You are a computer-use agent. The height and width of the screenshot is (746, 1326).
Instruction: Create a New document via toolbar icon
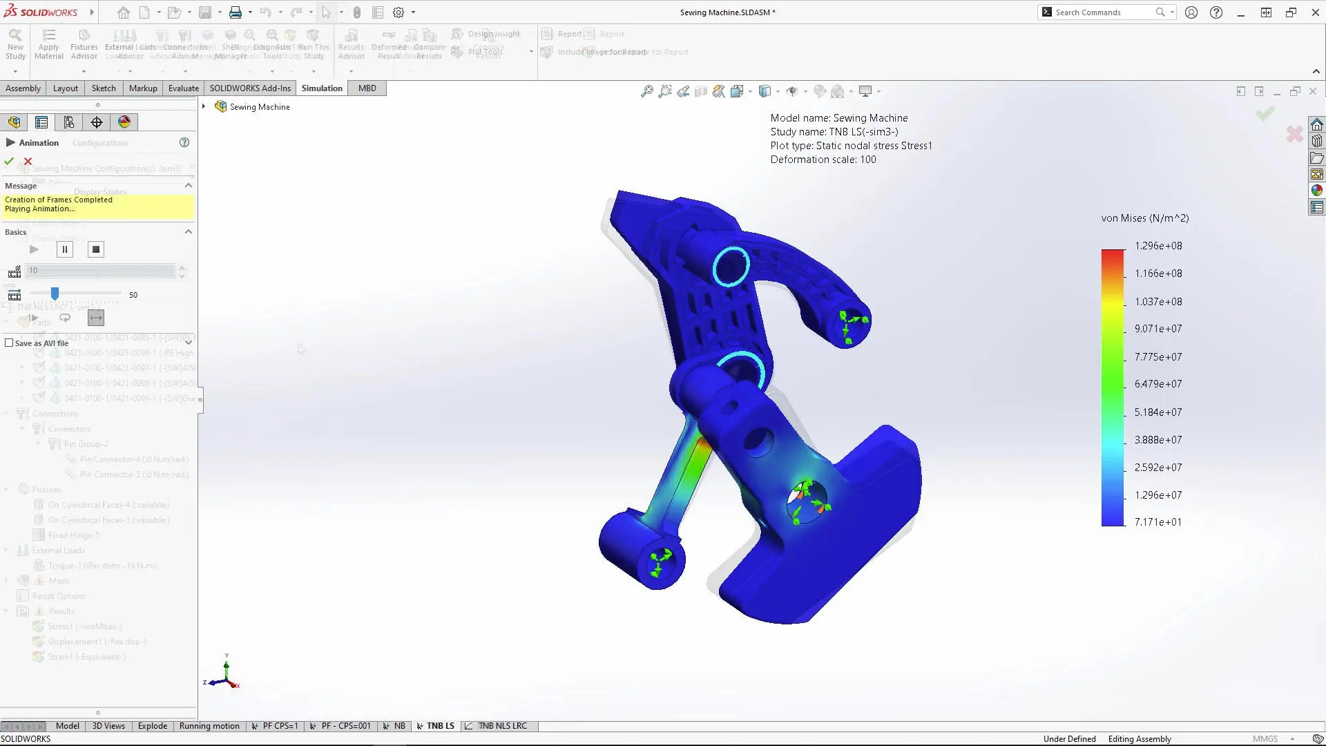[x=144, y=12]
